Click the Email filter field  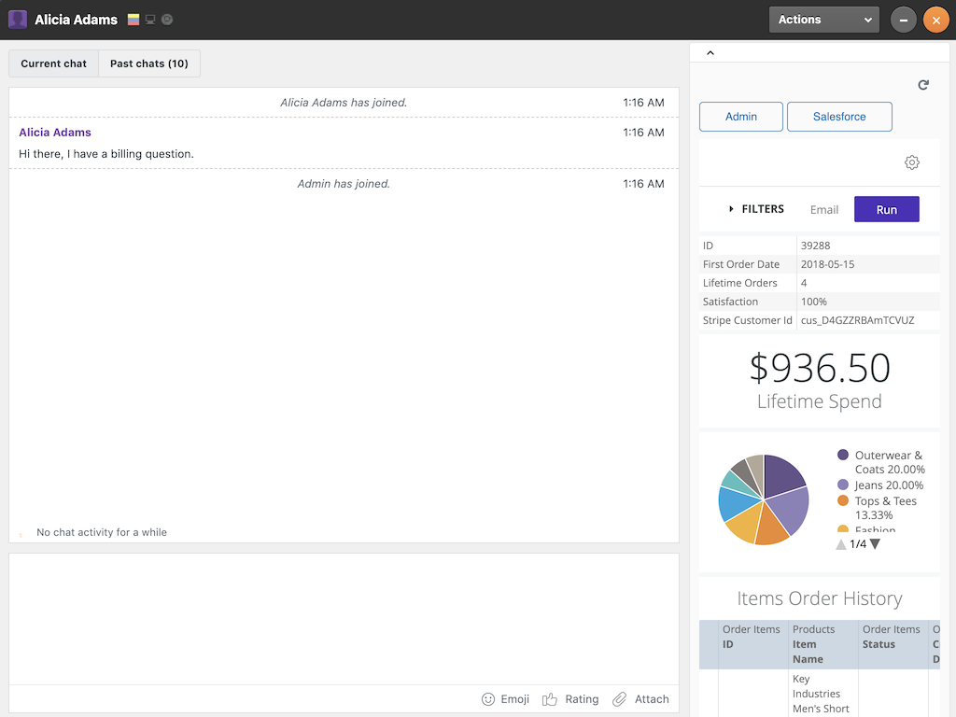(x=824, y=210)
